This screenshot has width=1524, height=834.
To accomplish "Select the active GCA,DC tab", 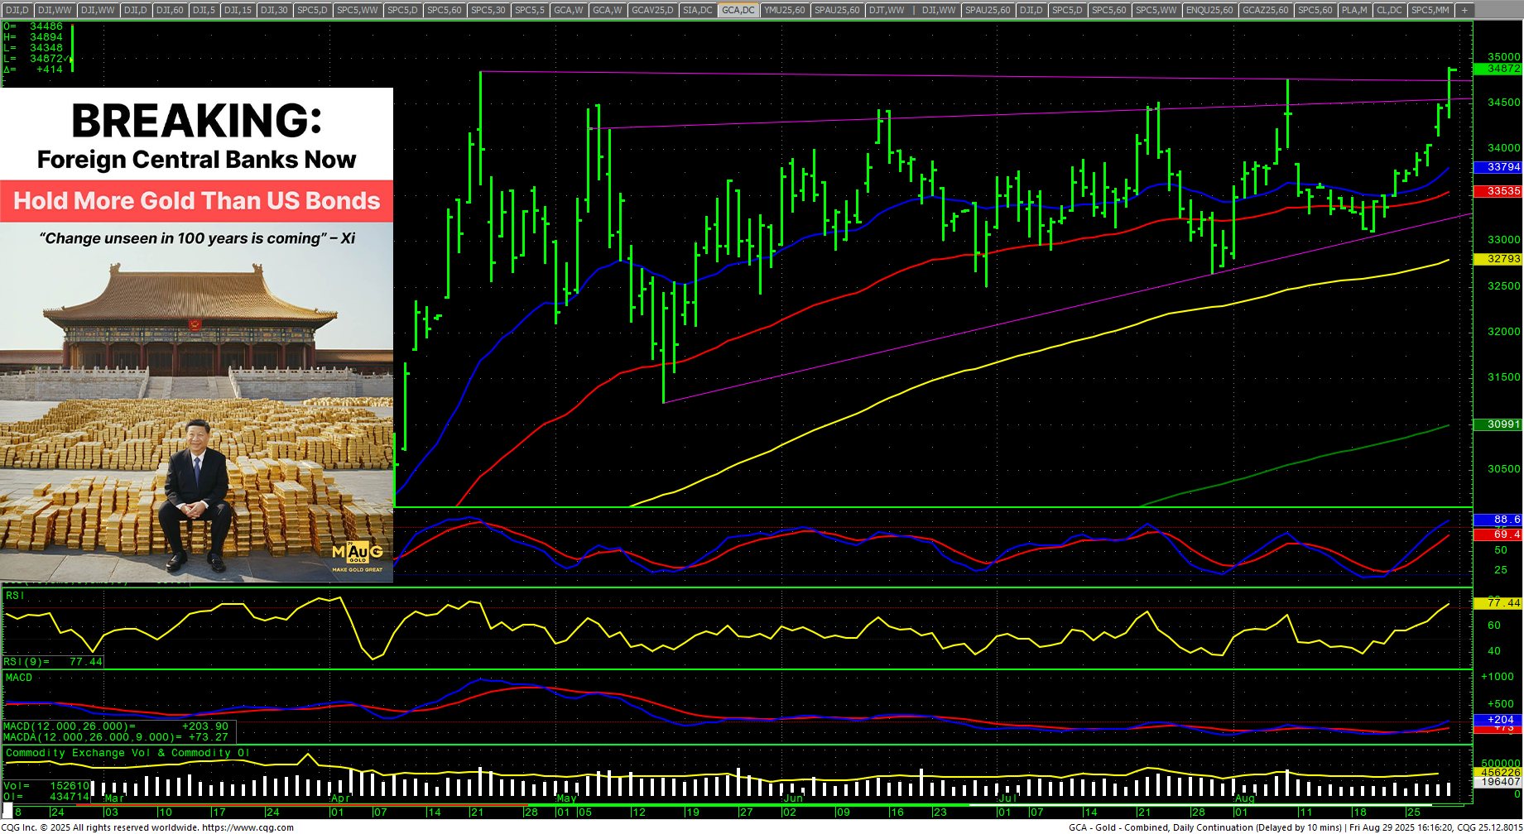I will click(738, 10).
